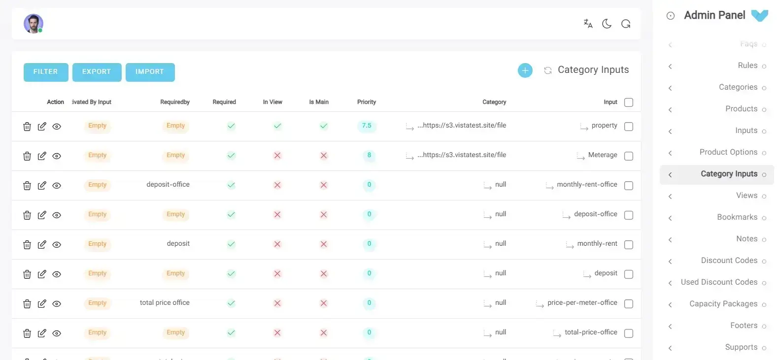Click the language translate icon
This screenshot has height=360, width=777.
coord(588,24)
